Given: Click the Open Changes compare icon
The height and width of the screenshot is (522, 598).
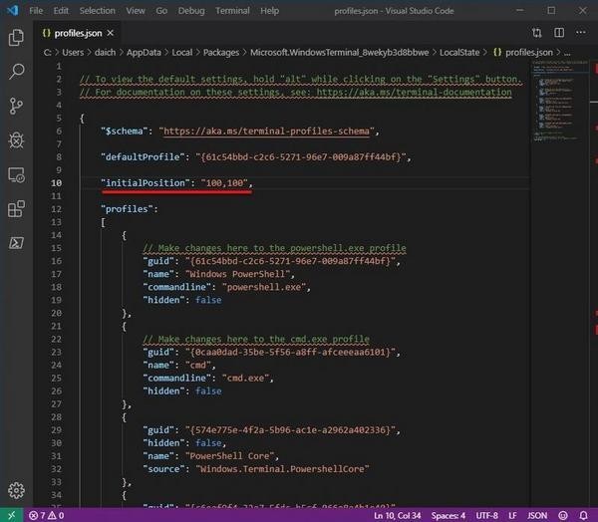Looking at the screenshot, I should [x=536, y=33].
